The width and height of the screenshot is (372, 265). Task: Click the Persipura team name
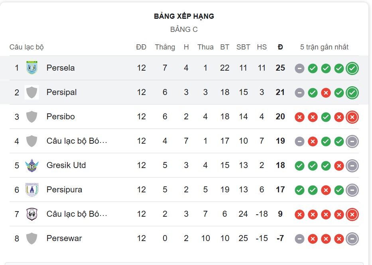coord(65,190)
